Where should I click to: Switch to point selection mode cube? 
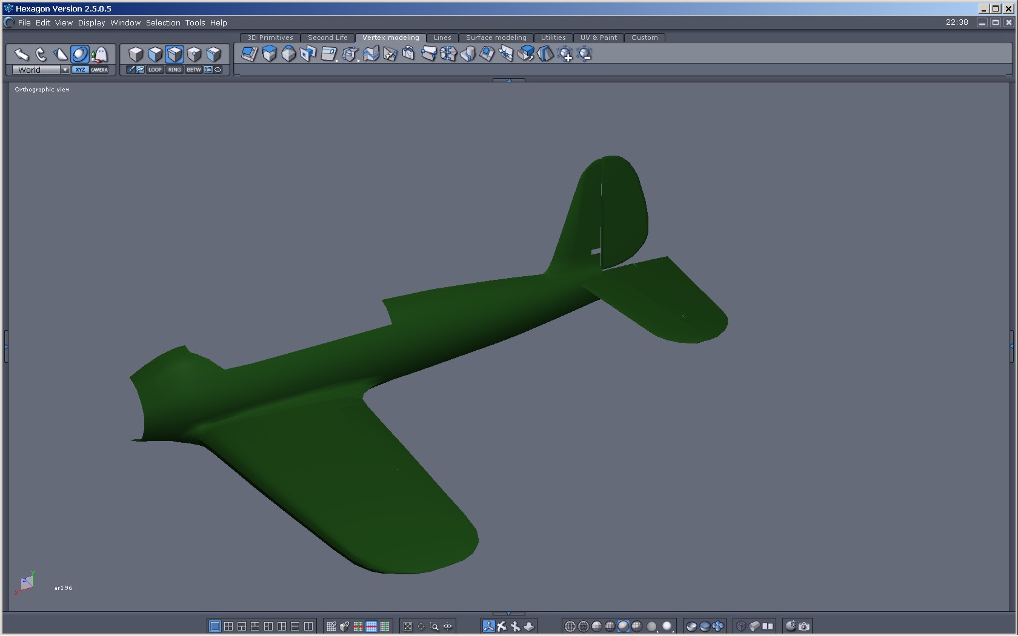pos(194,55)
